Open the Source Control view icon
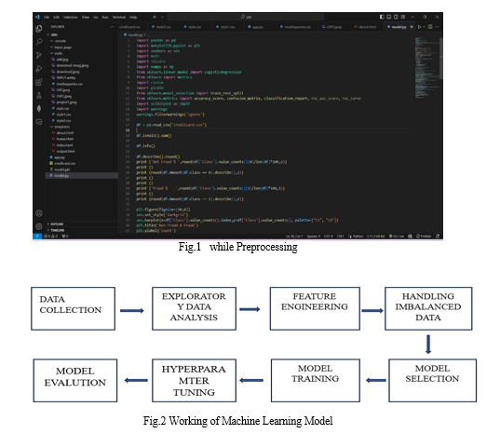500x434 pixels. coord(39,55)
